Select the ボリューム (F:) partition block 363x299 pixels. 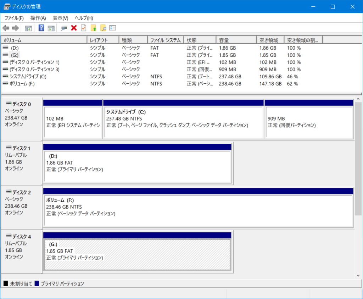click(x=198, y=210)
